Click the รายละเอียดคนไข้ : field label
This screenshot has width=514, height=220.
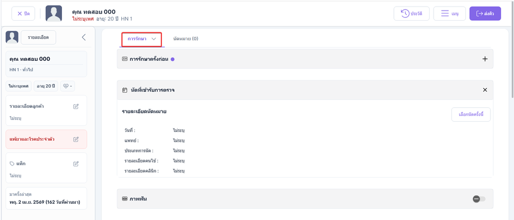(141, 161)
